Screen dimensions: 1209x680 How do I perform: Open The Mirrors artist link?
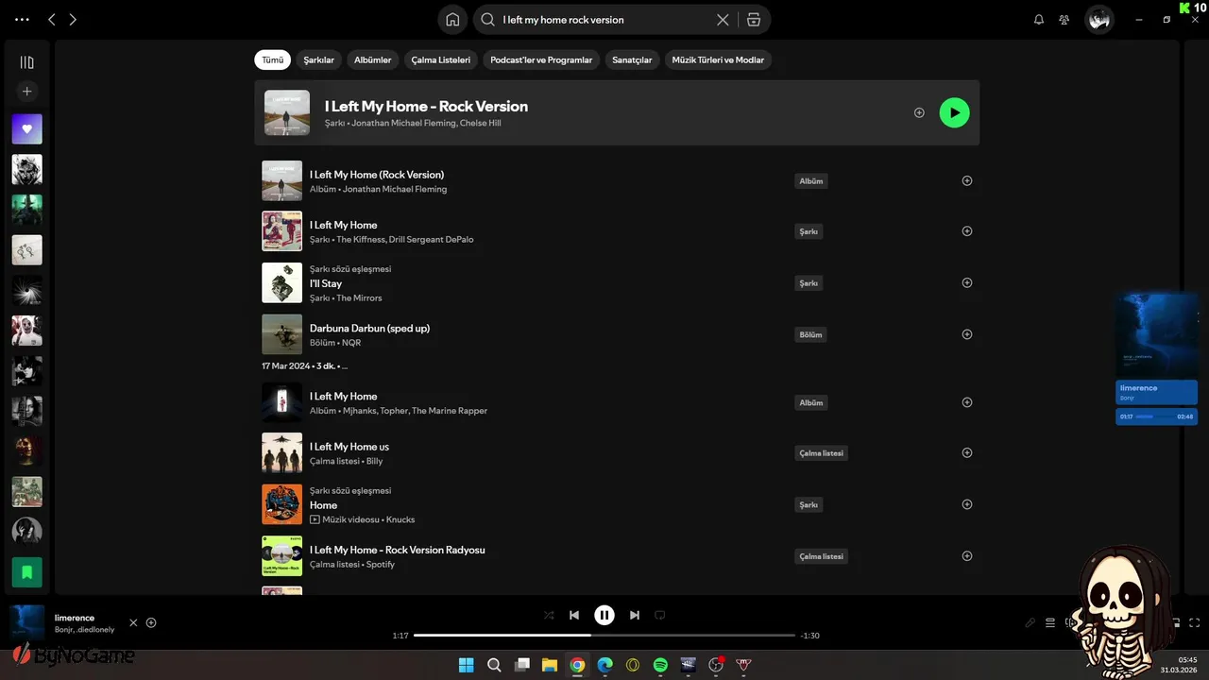click(x=359, y=298)
